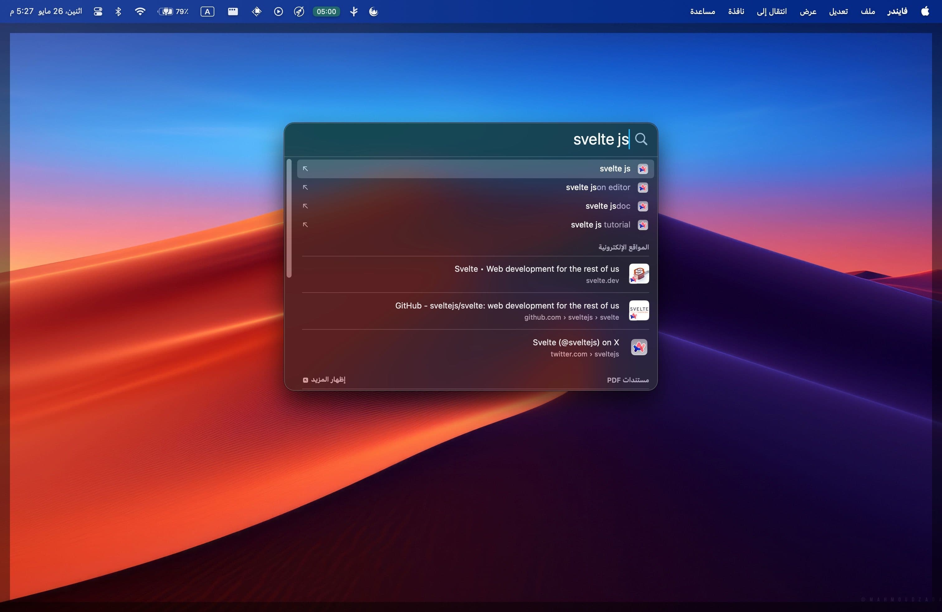
Task: Click the svelte.dev website thumbnail icon
Action: (639, 274)
